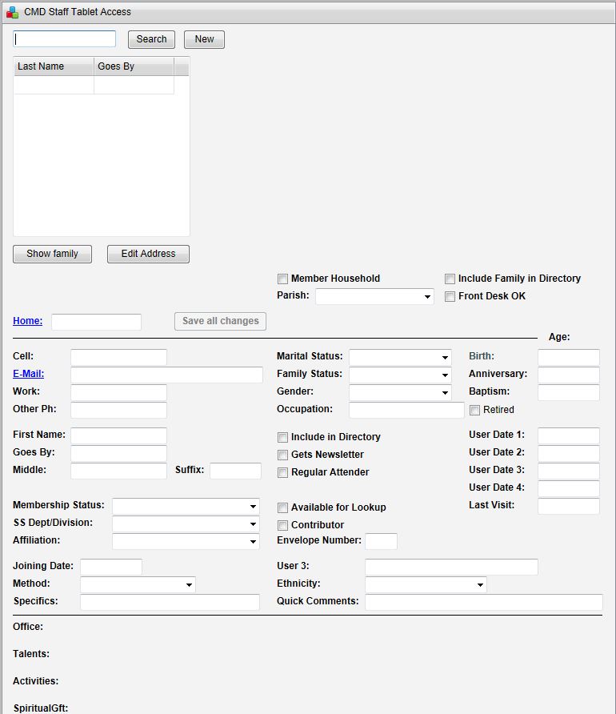Click into the Home phone field
The height and width of the screenshot is (714, 616).
(x=97, y=322)
